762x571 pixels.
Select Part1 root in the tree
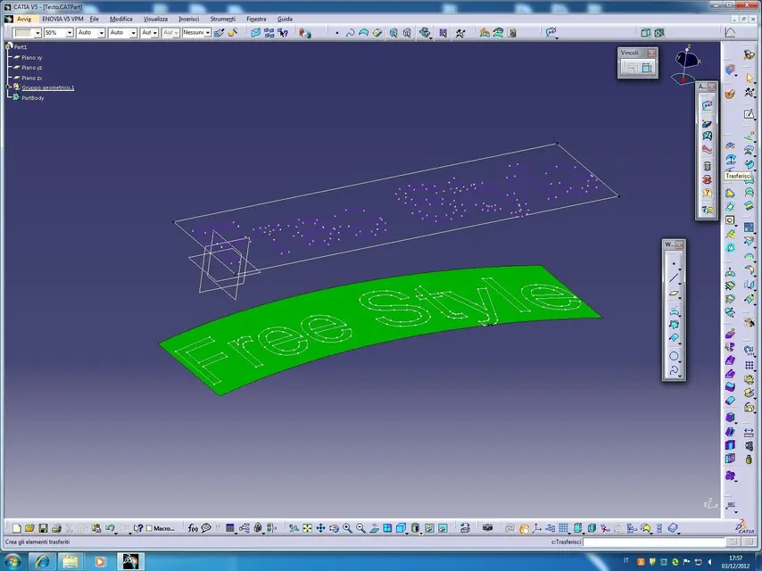[21, 46]
